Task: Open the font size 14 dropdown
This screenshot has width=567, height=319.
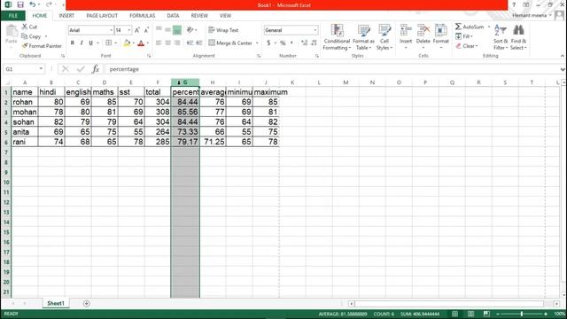Action: coord(129,30)
